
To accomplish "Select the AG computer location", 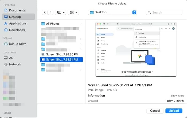I will click(x=11, y=58).
